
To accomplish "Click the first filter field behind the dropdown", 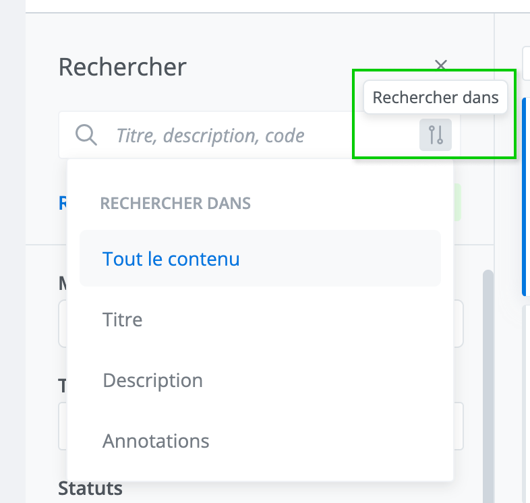I will [x=459, y=324].
